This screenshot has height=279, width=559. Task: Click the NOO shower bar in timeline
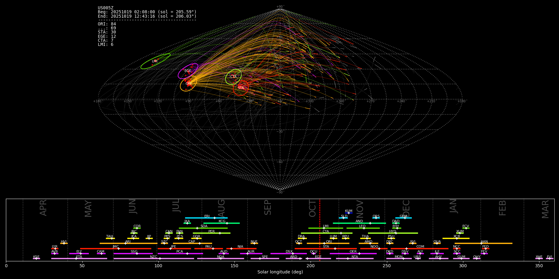tap(374, 249)
